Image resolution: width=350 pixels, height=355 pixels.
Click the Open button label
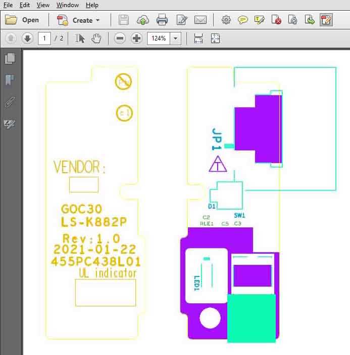point(30,20)
